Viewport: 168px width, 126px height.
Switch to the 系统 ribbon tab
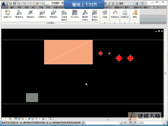[x=27, y=7]
